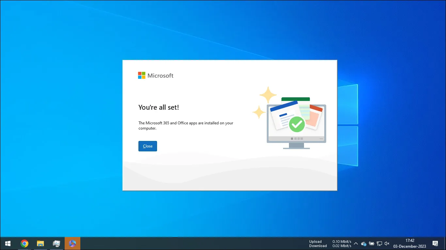Open Performance Monitor from the taskbar

coord(56,243)
